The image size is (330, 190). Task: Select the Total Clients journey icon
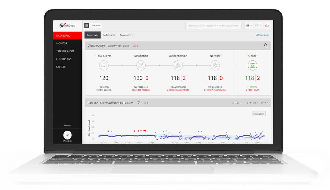coord(104,65)
